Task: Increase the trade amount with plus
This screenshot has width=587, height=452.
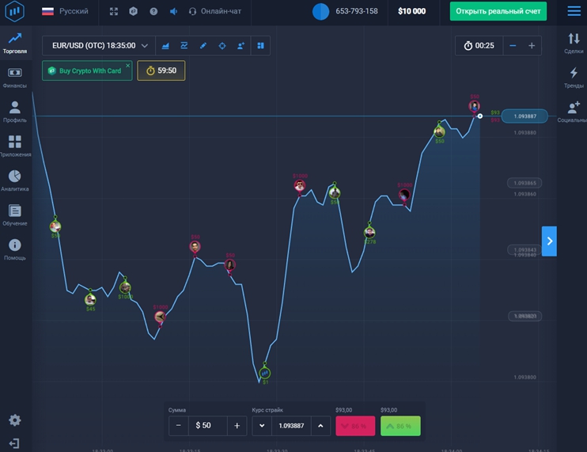Action: tap(237, 426)
